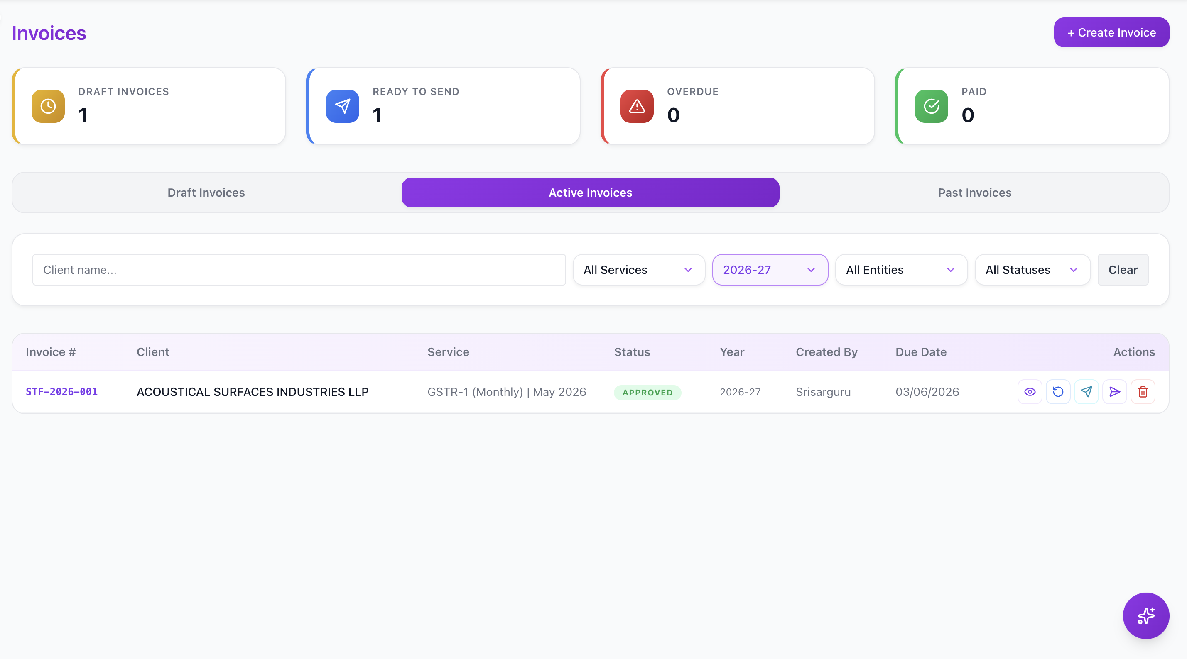The image size is (1187, 659).
Task: Click the Year column header
Action: [732, 352]
